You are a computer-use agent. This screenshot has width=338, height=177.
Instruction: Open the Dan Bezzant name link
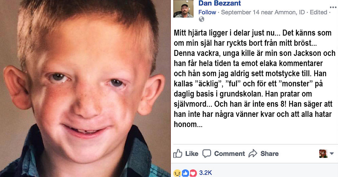220,3
